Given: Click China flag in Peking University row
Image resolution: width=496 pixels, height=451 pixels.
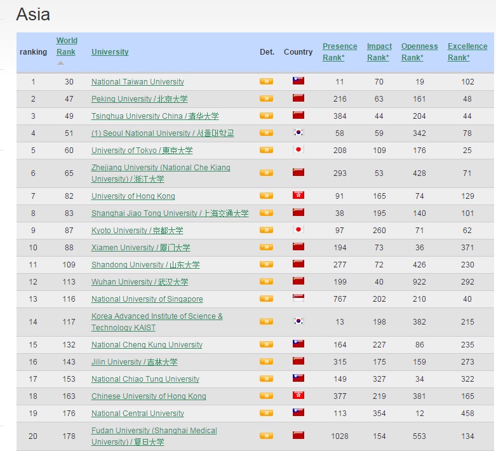Looking at the screenshot, I should point(298,98).
